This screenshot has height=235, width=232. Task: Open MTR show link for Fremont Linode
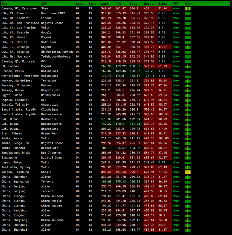(176, 18)
